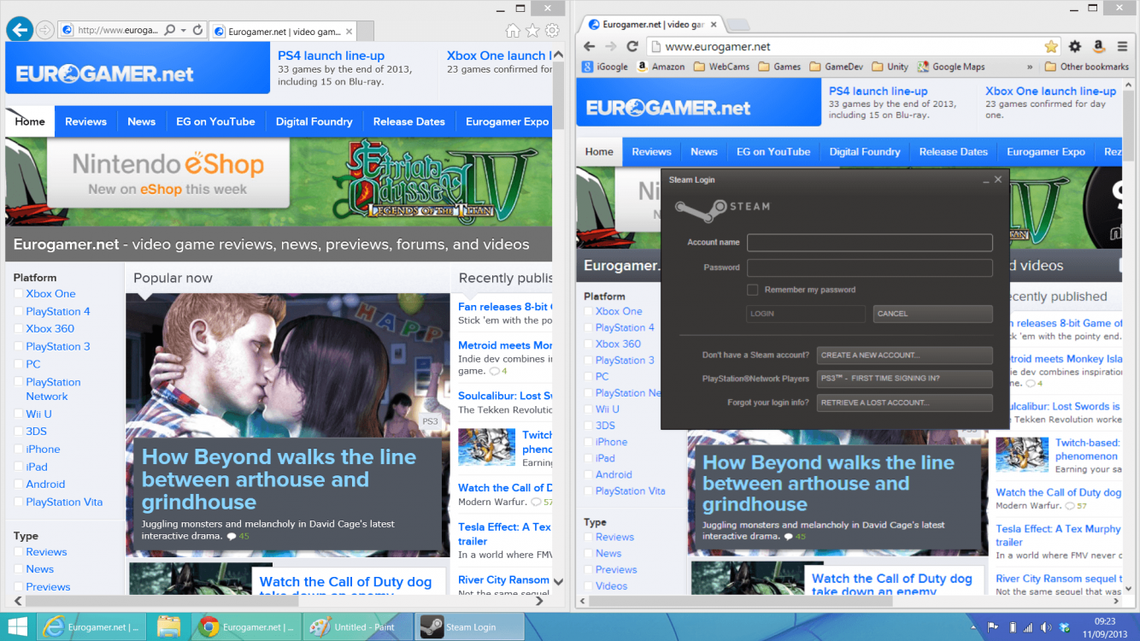Open the iGoogle bookmark in Chrome
The height and width of the screenshot is (641, 1140).
coord(605,67)
